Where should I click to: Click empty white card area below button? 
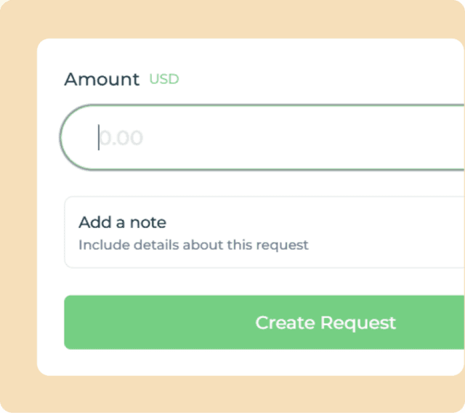coord(247,362)
